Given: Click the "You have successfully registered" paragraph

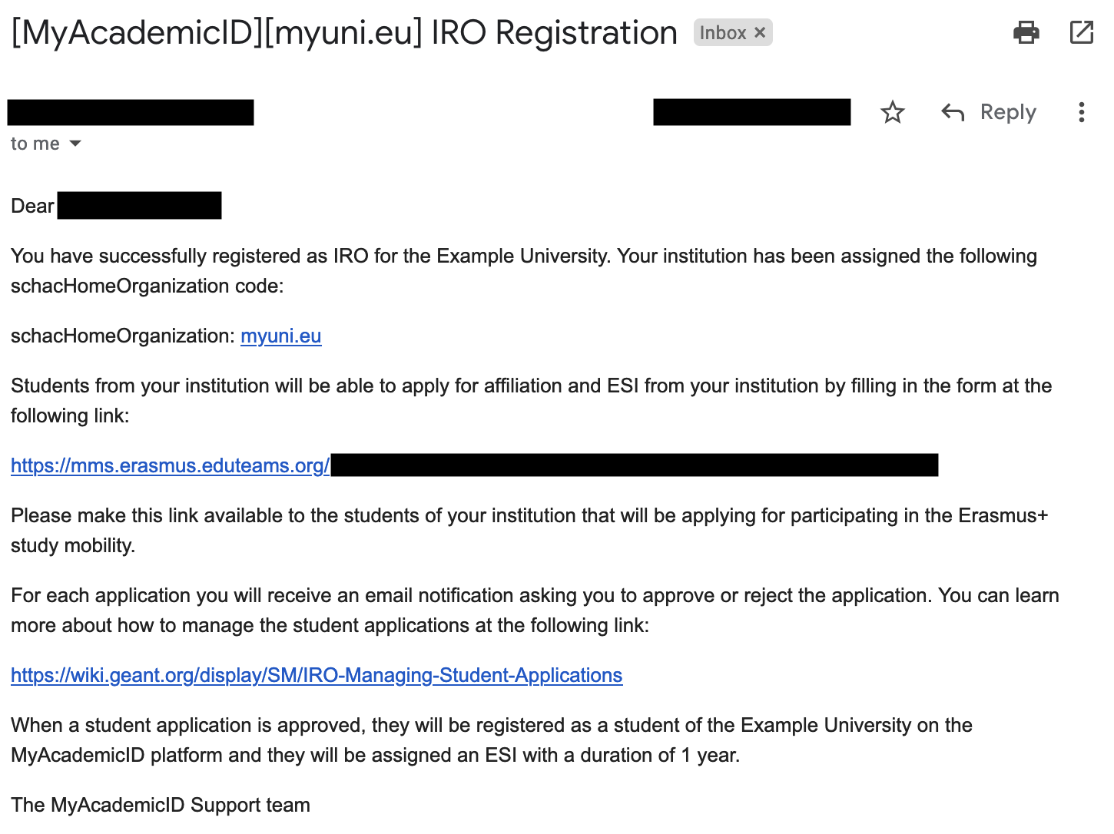Looking at the screenshot, I should pos(523,270).
